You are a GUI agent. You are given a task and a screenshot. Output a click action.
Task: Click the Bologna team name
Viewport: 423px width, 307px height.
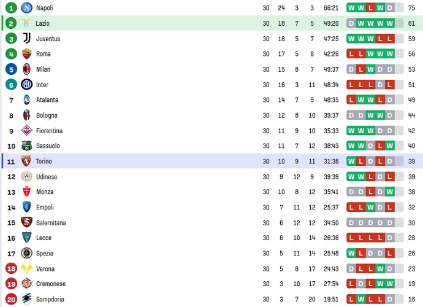(x=47, y=115)
